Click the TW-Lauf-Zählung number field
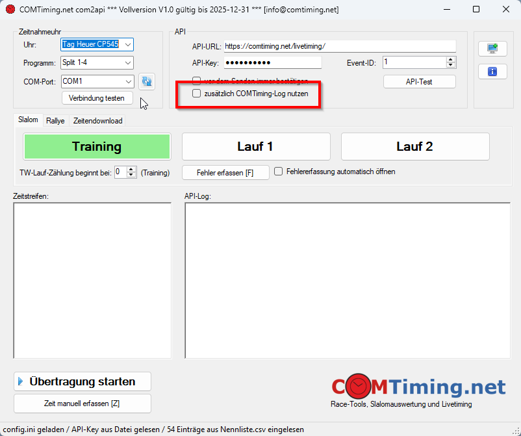 121,172
